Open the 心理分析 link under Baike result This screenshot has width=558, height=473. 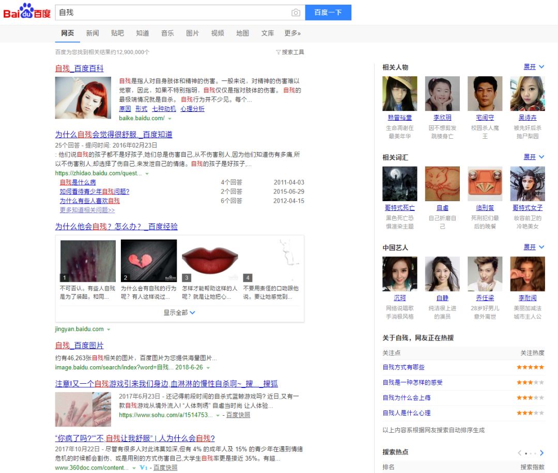coord(192,109)
